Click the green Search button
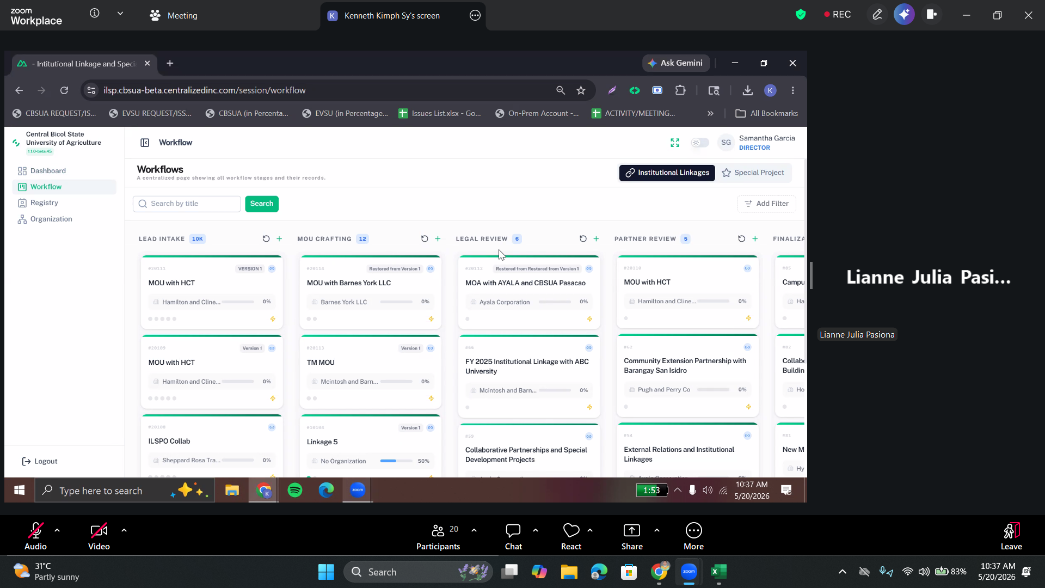This screenshot has width=1045, height=588. pos(262,204)
